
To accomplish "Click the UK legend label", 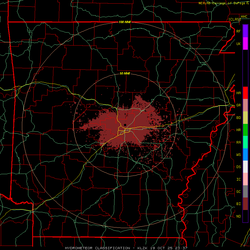I will click(x=238, y=44).
